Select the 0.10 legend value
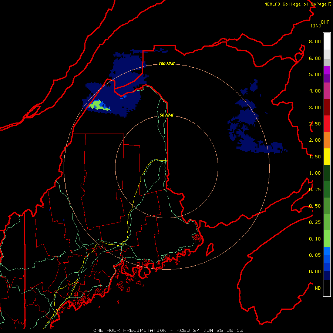Viewport: 333px width, 333px height. pyautogui.click(x=315, y=239)
